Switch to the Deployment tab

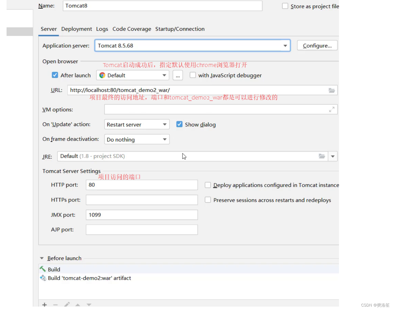[76, 29]
